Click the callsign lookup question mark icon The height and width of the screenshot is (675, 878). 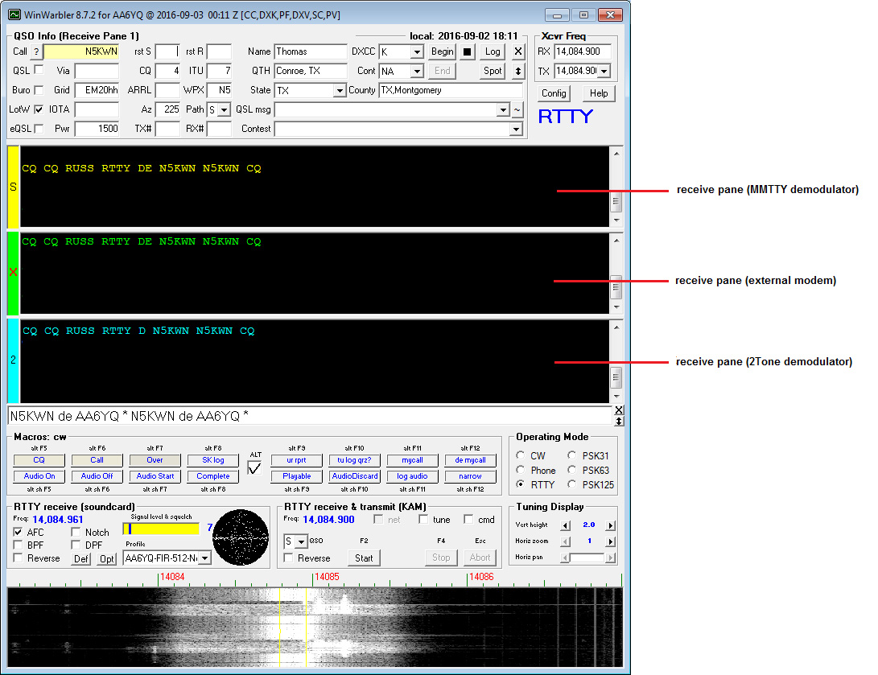point(36,51)
